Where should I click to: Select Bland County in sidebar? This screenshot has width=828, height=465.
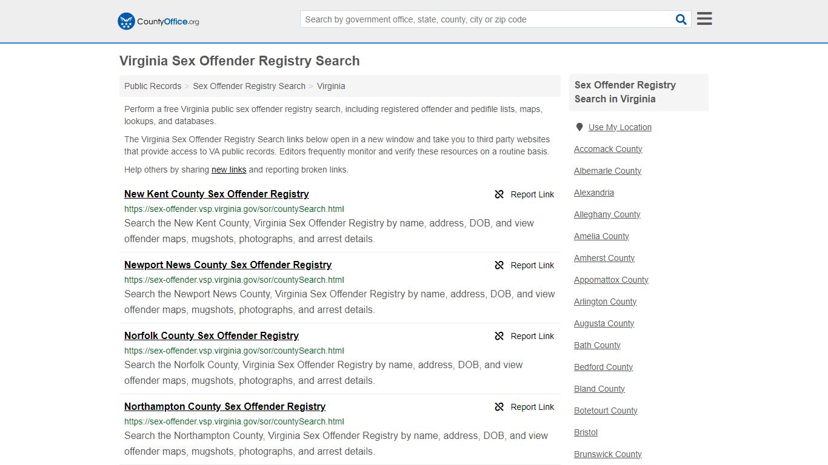[599, 389]
